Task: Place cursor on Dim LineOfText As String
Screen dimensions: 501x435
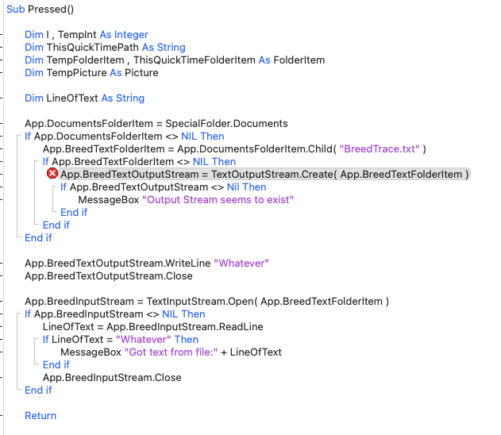Action: click(84, 98)
